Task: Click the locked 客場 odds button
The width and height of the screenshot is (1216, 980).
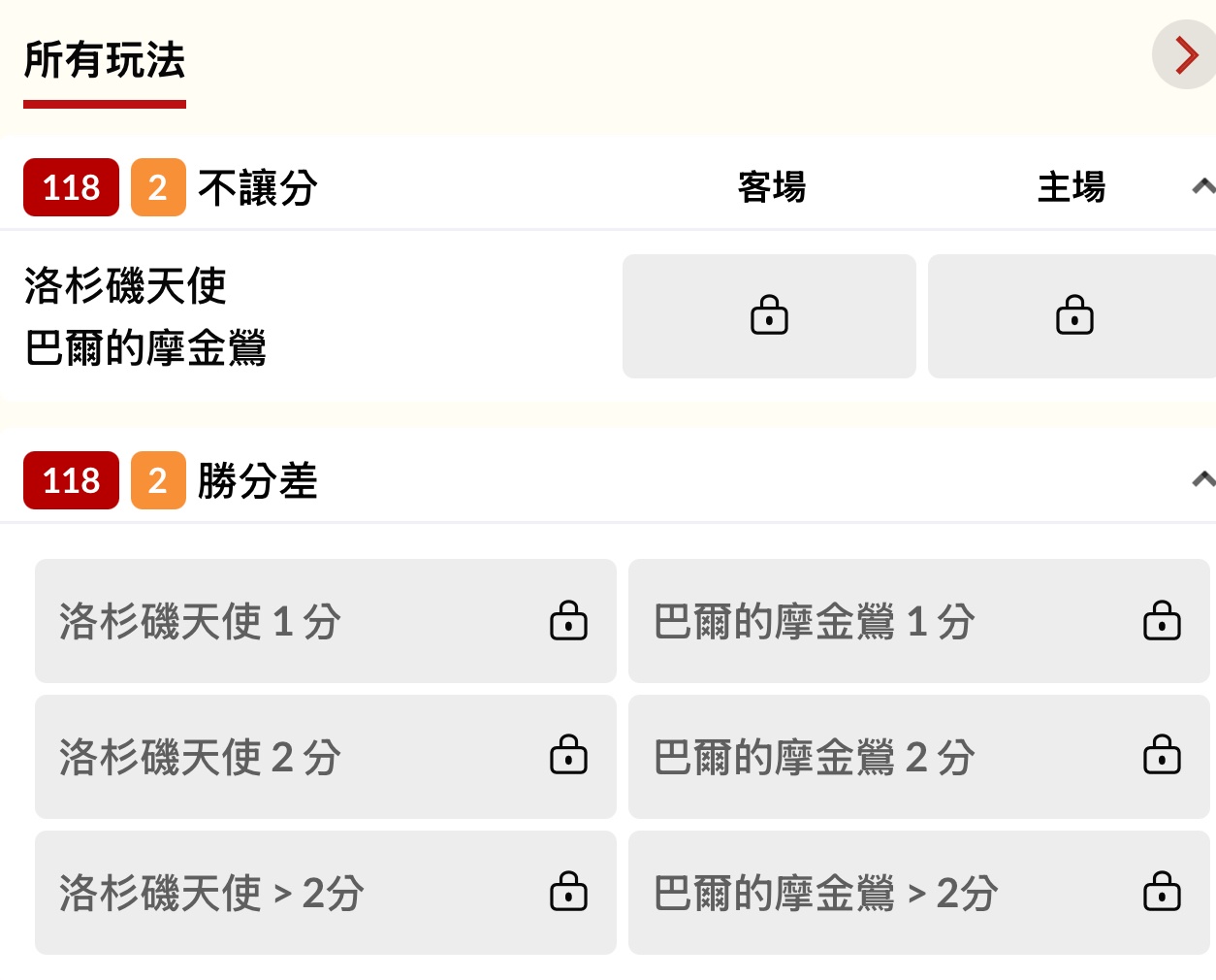Action: tap(769, 316)
